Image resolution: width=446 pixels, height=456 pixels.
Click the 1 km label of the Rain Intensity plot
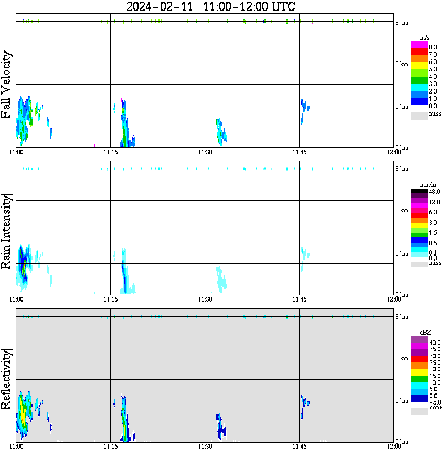tap(401, 254)
